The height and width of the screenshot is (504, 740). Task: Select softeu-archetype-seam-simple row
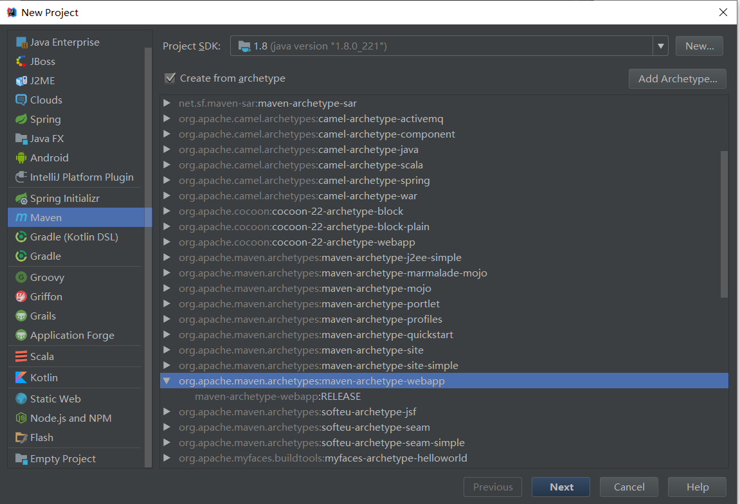[444, 443]
